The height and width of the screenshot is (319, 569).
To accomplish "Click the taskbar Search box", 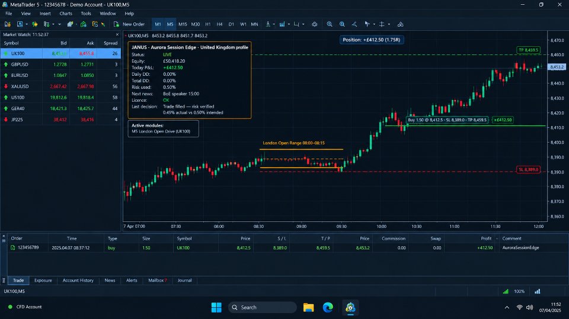I will pos(262,307).
